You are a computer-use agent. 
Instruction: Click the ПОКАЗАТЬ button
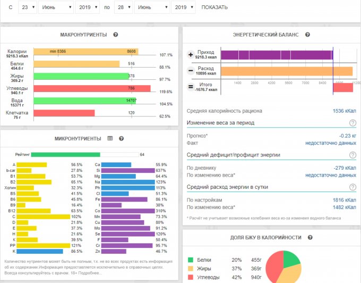tap(214, 7)
